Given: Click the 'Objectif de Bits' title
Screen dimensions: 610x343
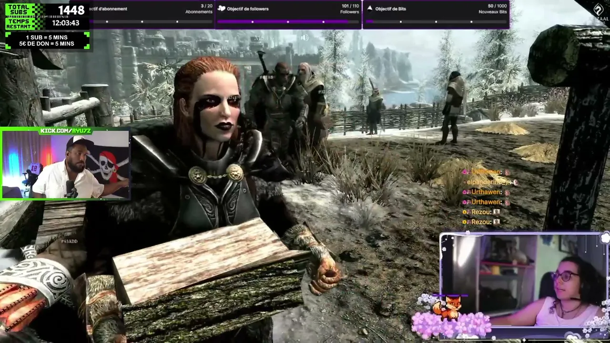Looking at the screenshot, I should pos(391,9).
